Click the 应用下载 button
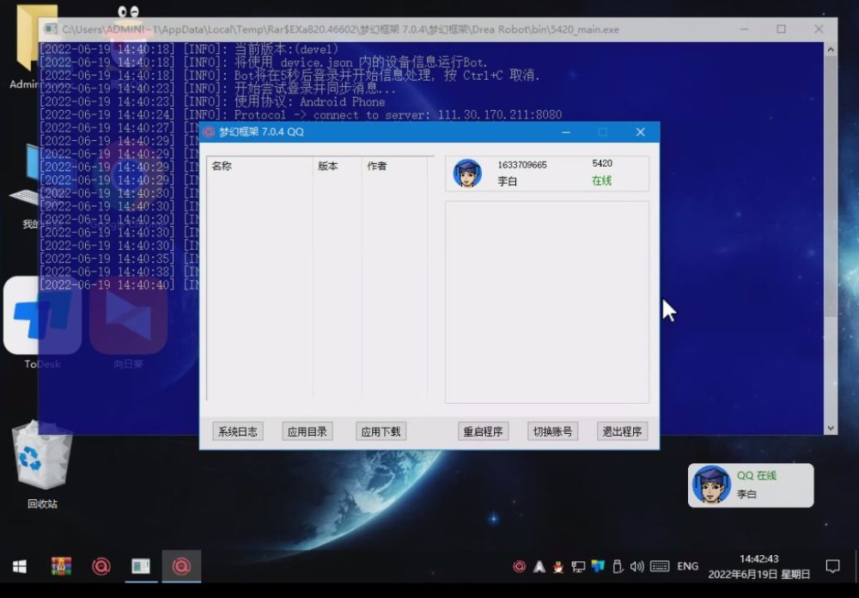Viewport: 859px width, 598px height. (x=381, y=431)
